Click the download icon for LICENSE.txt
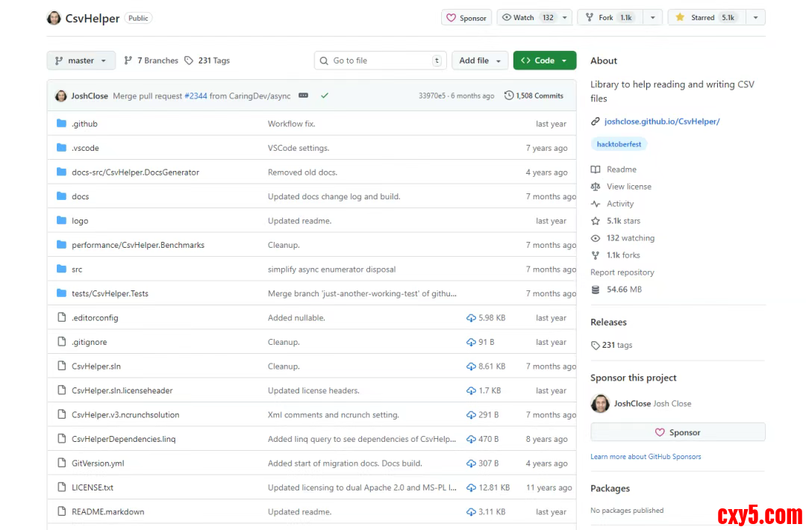Screen dimensions: 806x530 [x=471, y=487]
